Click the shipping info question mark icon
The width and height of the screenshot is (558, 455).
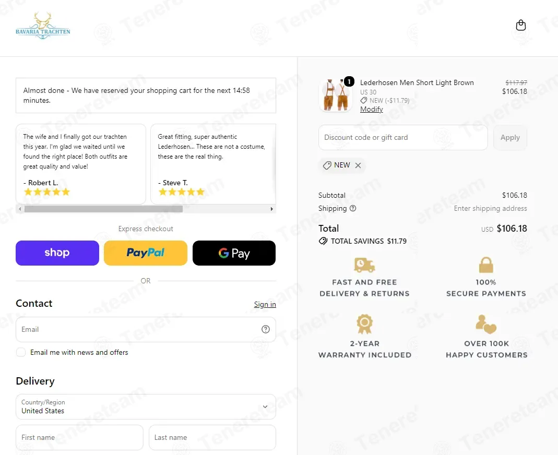(353, 209)
